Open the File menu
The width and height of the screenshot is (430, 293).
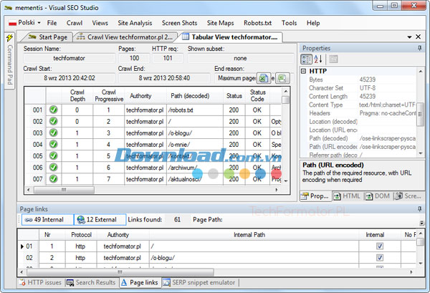52,23
